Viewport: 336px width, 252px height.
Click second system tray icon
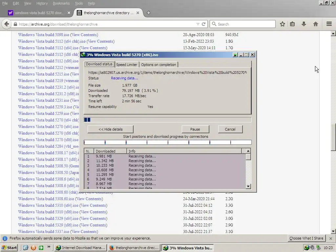click(x=312, y=248)
